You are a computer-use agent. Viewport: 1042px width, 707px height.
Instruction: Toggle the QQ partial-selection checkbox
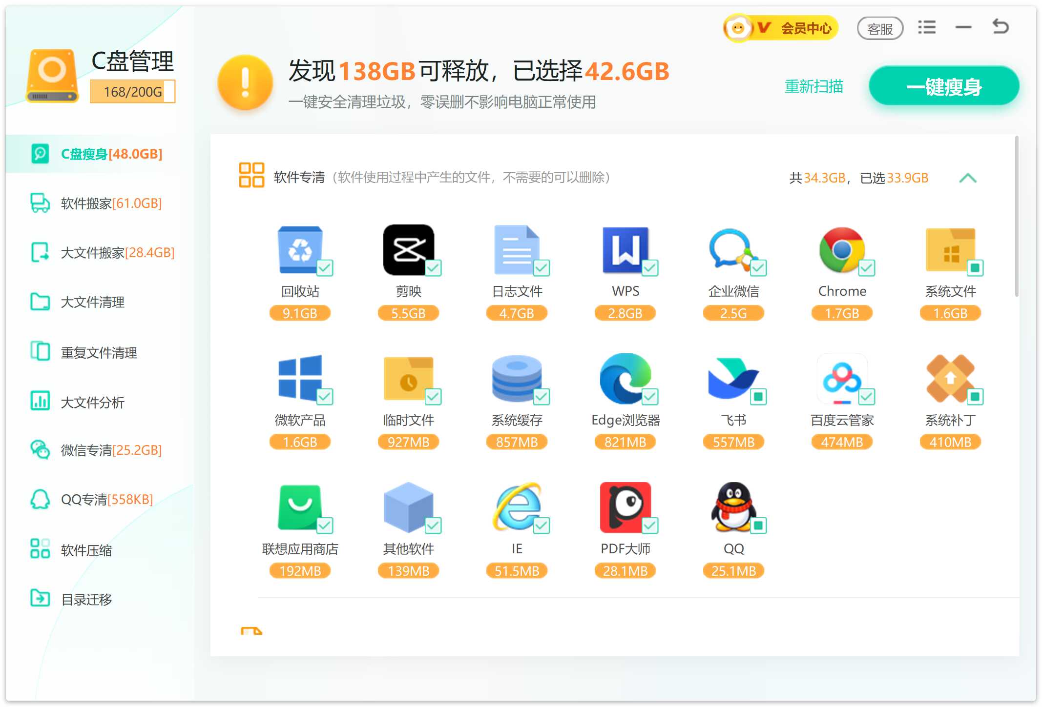758,525
